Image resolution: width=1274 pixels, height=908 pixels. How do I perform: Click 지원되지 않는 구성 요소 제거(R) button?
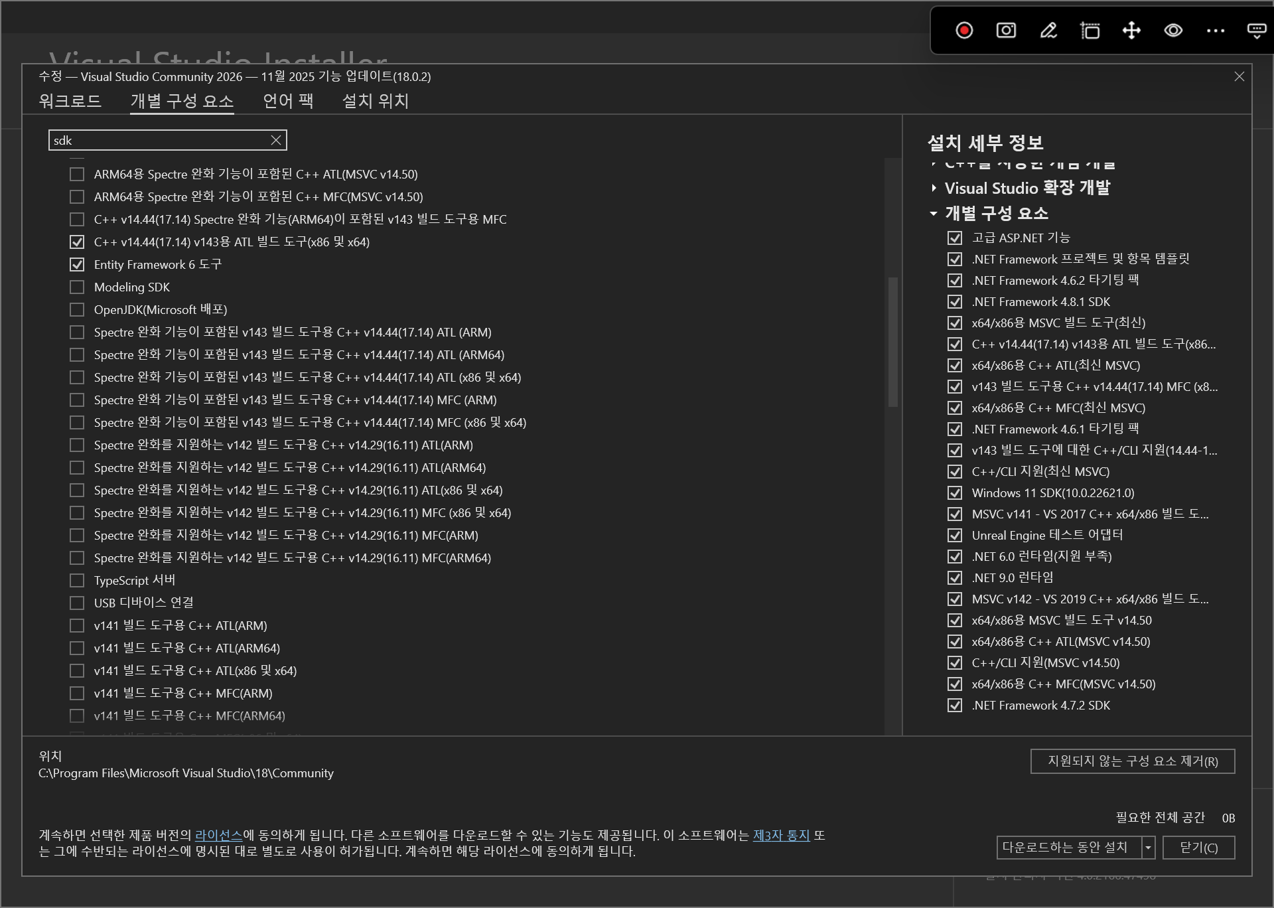point(1132,761)
